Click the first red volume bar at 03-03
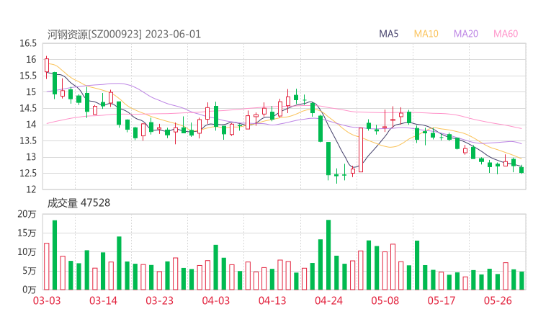533x317 pixels. pos(47,267)
